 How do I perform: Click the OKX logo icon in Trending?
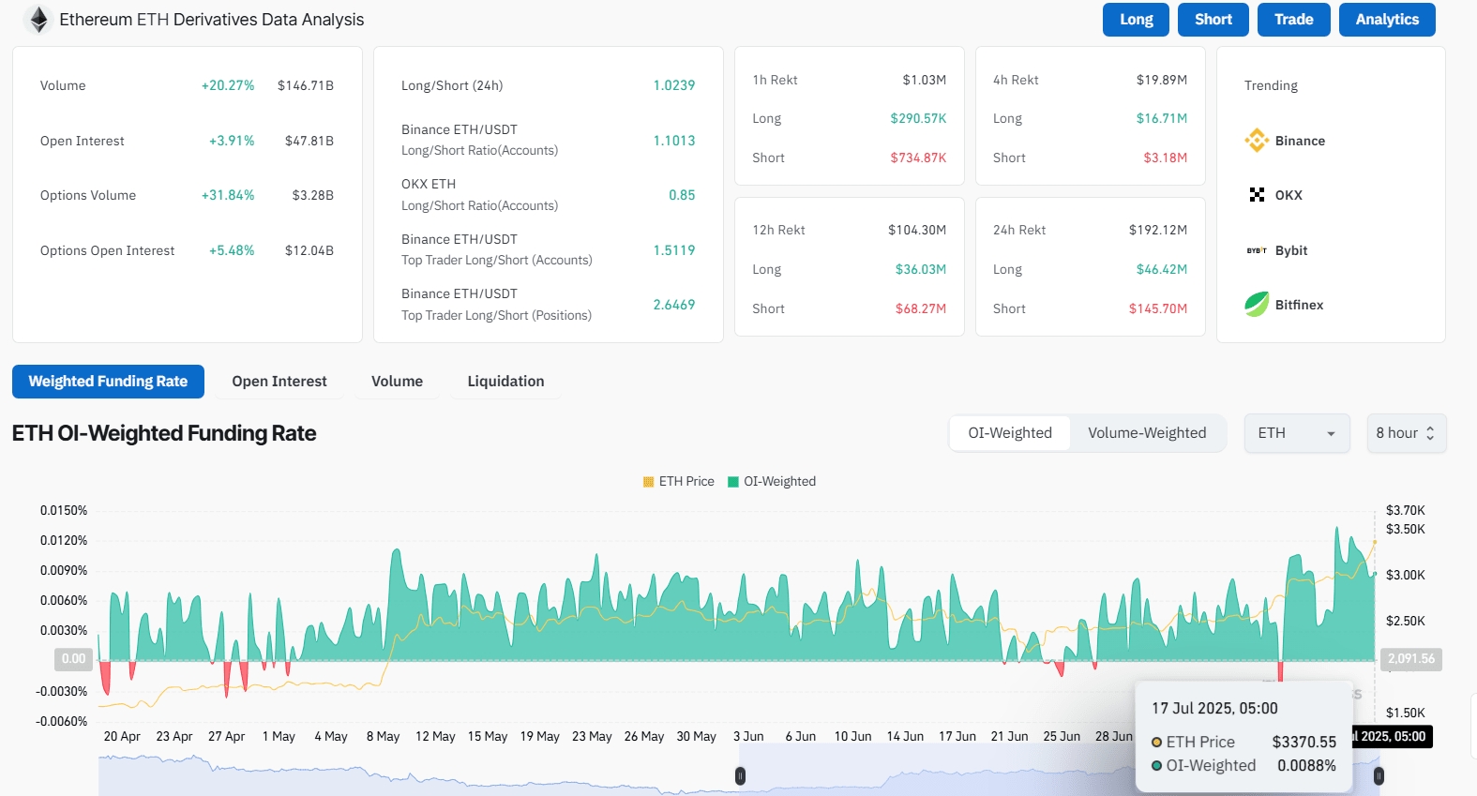click(1257, 195)
